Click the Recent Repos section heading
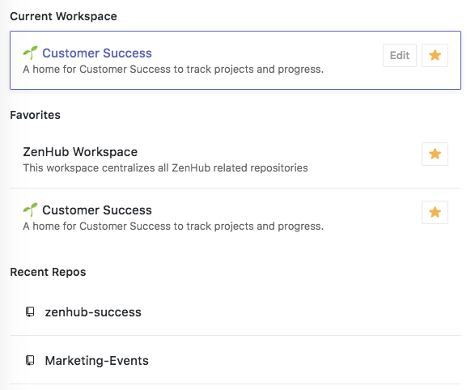This screenshot has width=475, height=390. (x=48, y=272)
